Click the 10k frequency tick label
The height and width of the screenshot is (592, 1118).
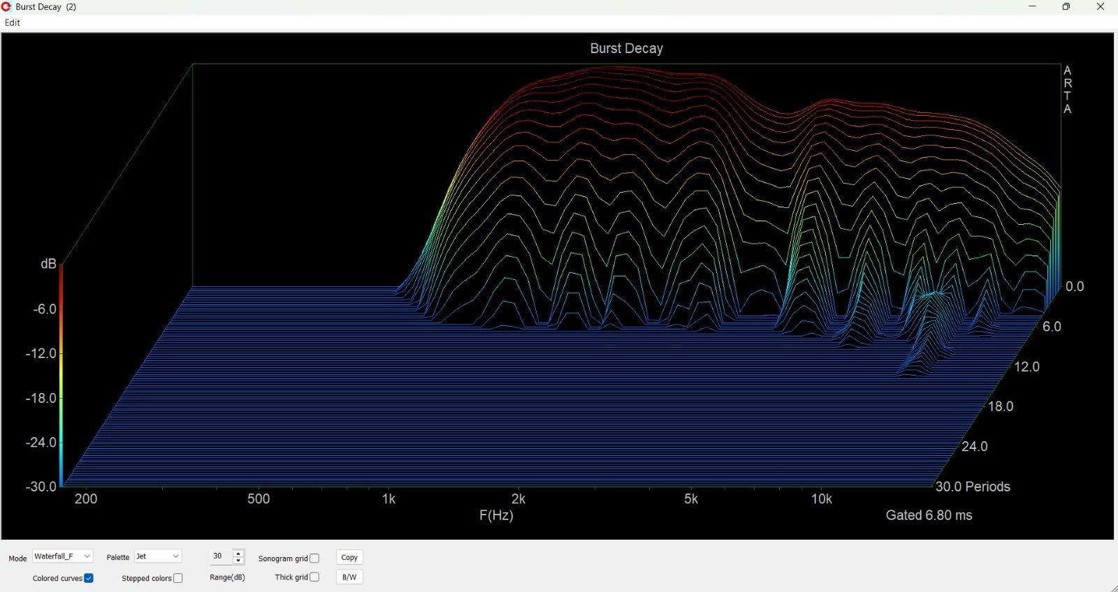click(822, 499)
